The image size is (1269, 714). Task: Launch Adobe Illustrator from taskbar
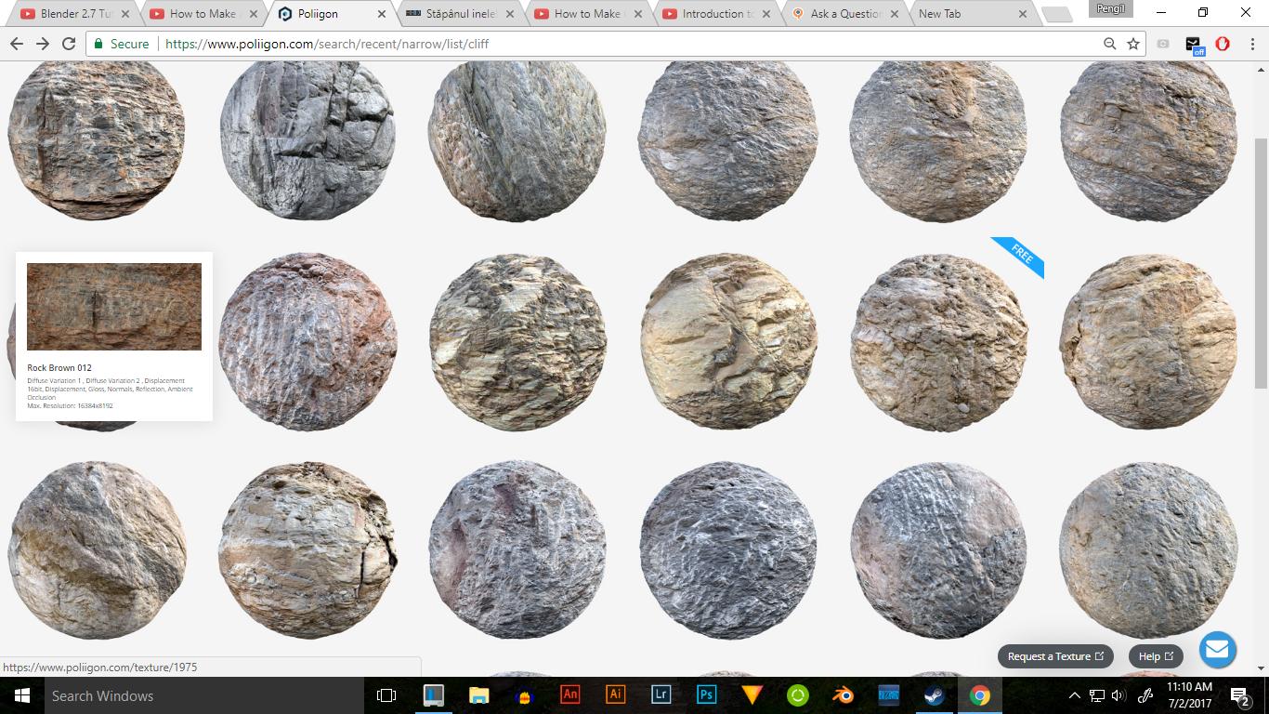pos(615,695)
